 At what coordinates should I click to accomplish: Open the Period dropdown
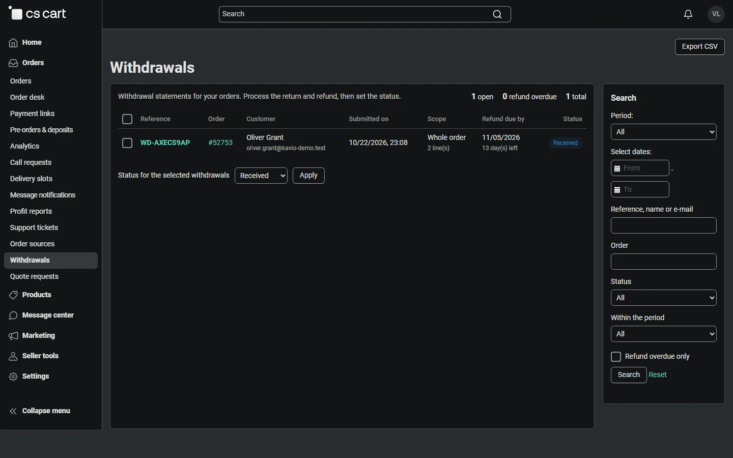664,132
